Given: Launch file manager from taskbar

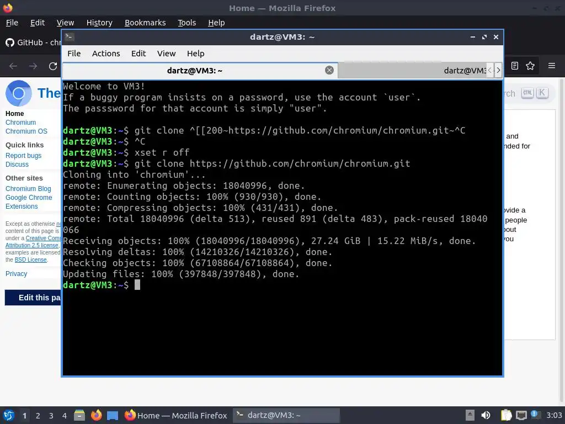Looking at the screenshot, I should tap(79, 415).
